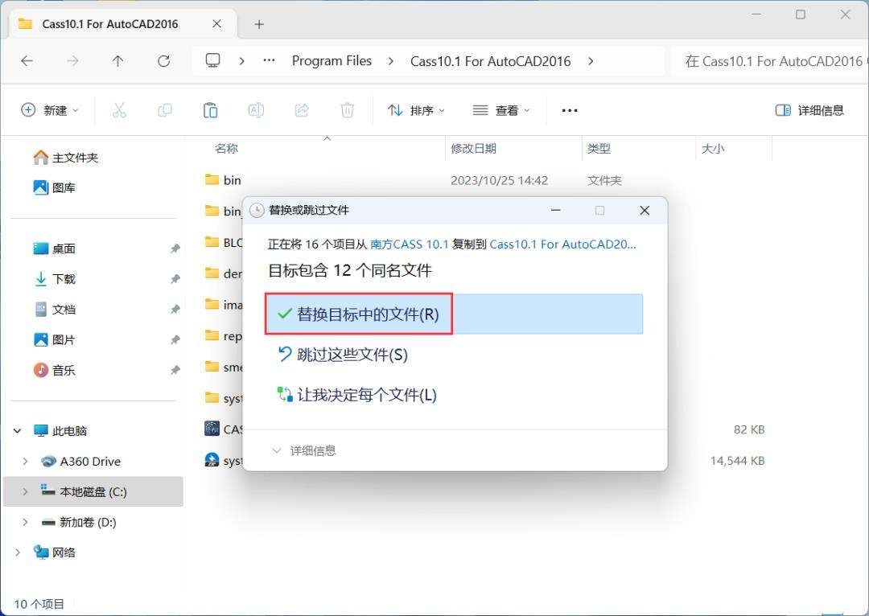
Task: Refresh the current folder
Action: pyautogui.click(x=163, y=61)
